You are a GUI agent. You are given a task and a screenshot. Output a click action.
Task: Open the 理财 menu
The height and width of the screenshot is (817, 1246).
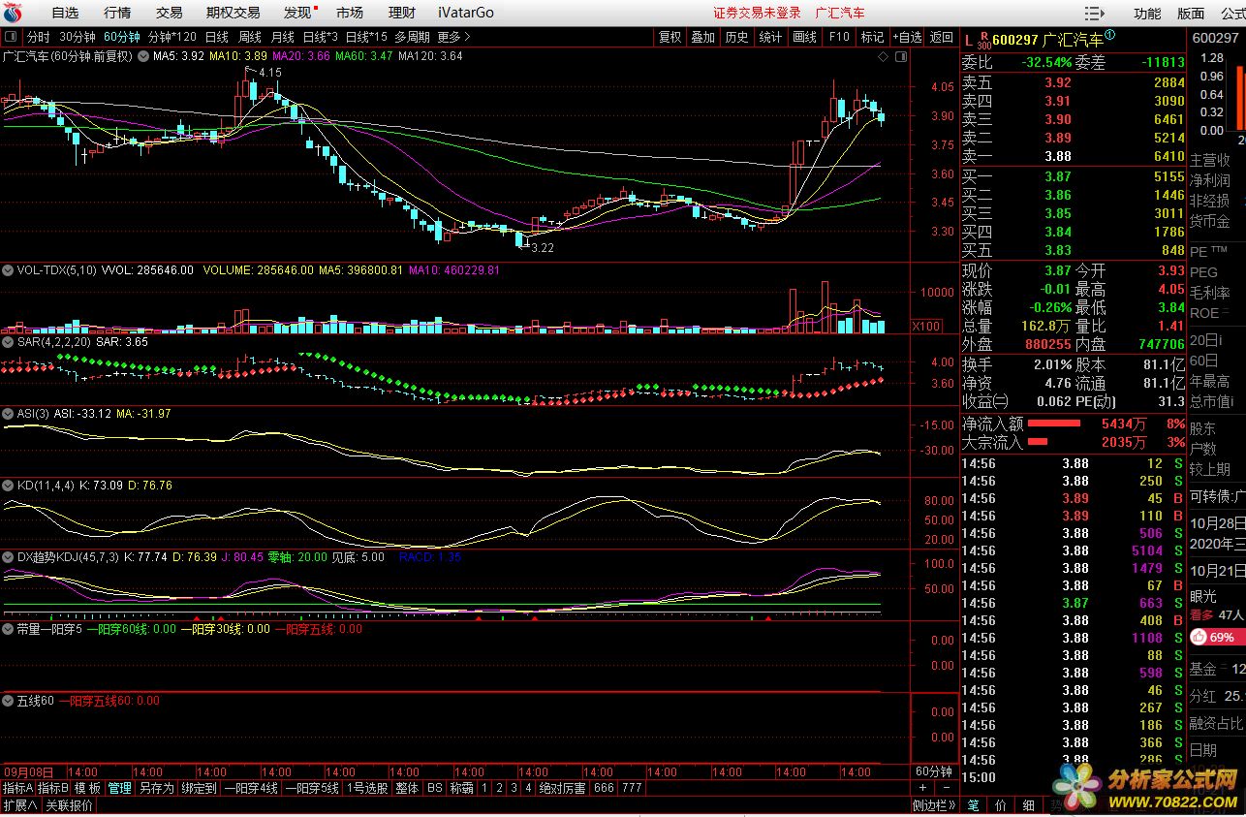point(401,13)
